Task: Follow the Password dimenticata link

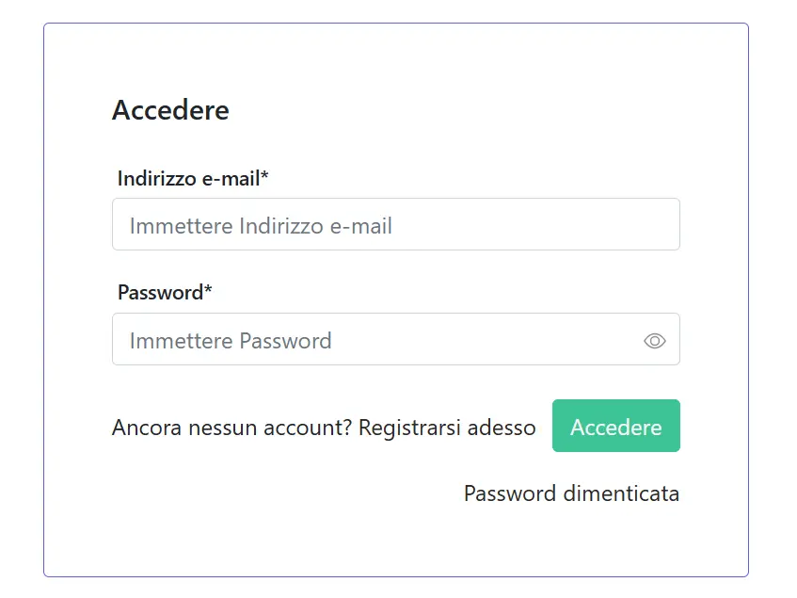Action: point(572,493)
